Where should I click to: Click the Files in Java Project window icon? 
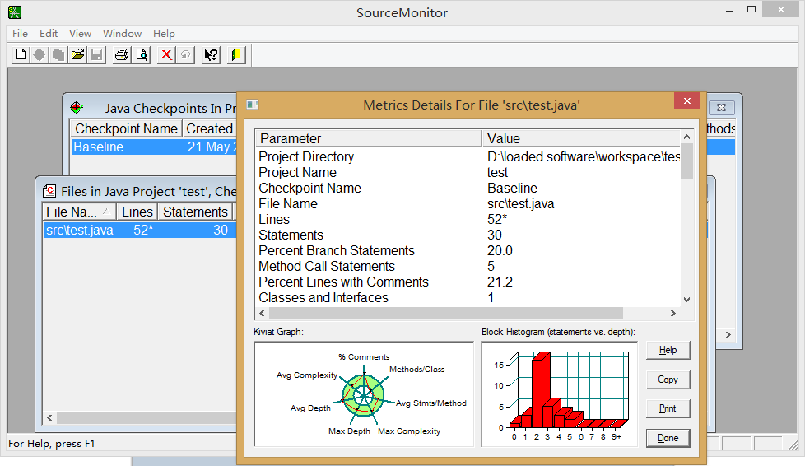click(49, 191)
